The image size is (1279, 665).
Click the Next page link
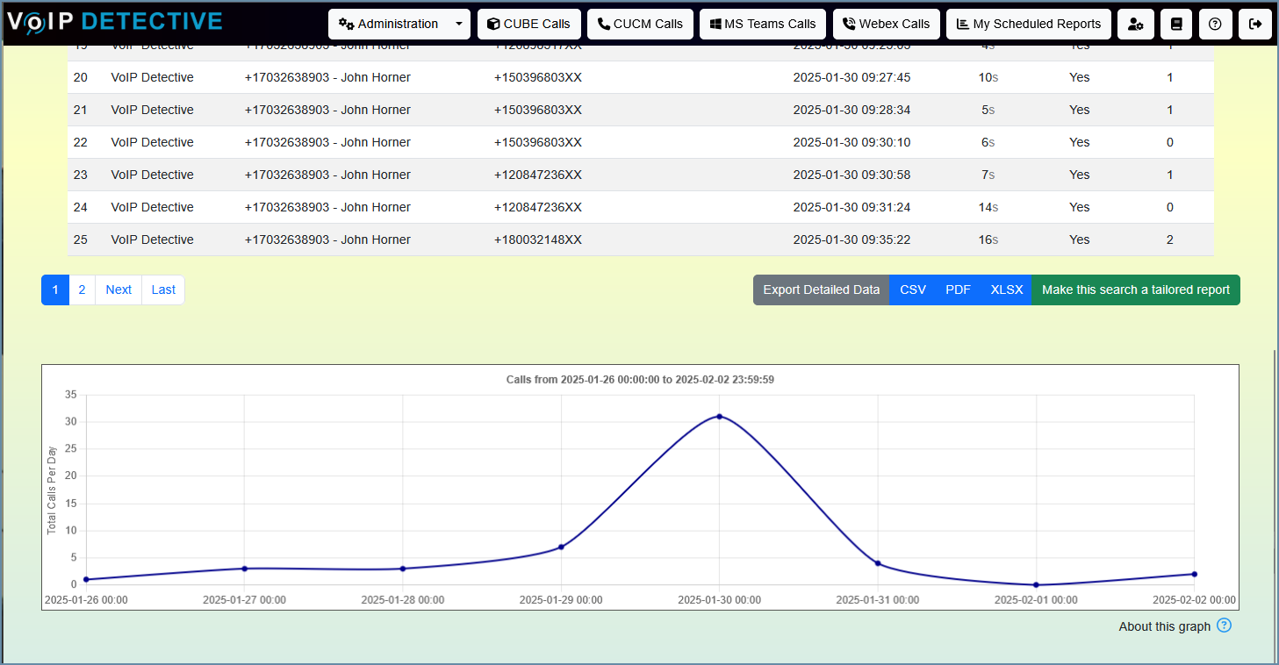pyautogui.click(x=119, y=290)
